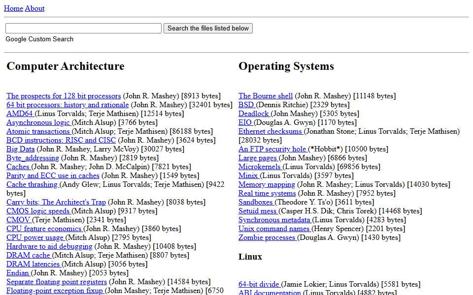473x295 pixels.
Task: Open the Zombie processes link
Action: (268, 237)
